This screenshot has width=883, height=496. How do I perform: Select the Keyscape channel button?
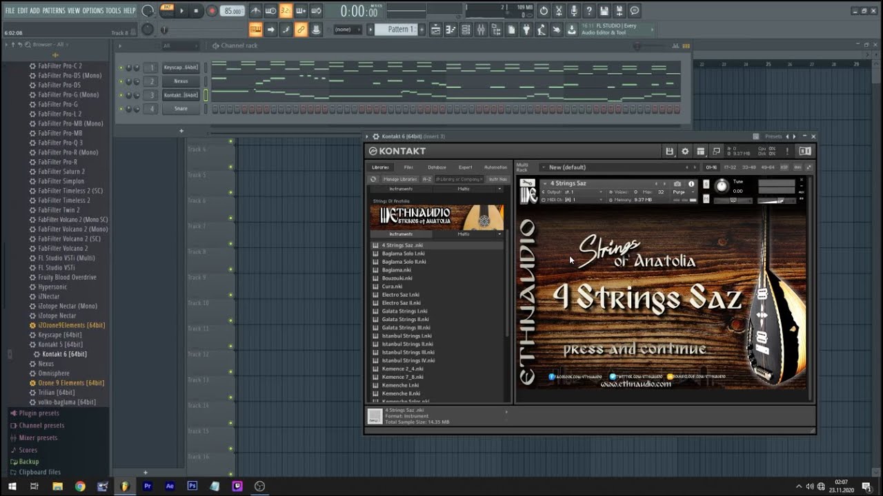(181, 68)
